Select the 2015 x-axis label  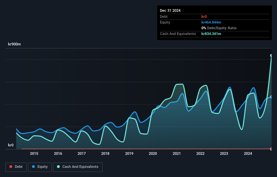(34, 154)
